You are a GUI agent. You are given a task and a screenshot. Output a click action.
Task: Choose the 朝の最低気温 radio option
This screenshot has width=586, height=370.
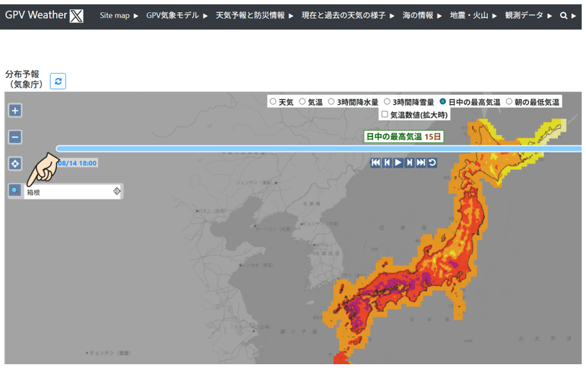tap(509, 102)
